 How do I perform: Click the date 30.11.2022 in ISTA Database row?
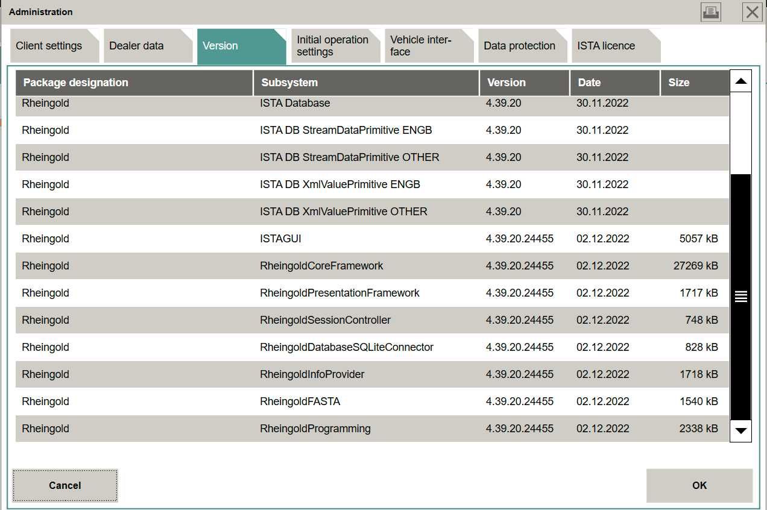click(x=602, y=103)
